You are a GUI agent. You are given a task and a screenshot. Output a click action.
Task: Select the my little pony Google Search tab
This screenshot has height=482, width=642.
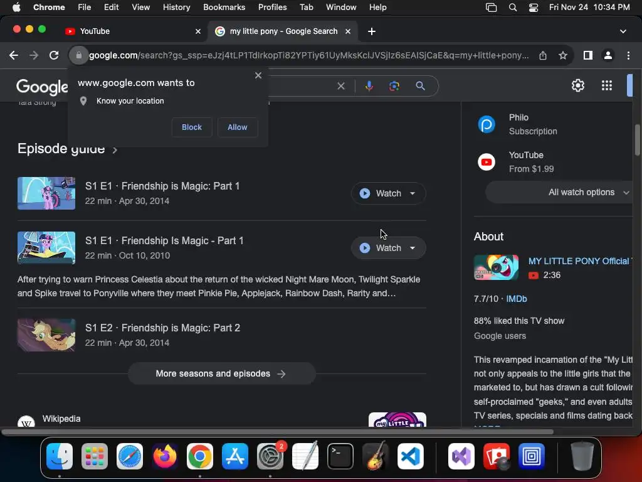point(283,31)
